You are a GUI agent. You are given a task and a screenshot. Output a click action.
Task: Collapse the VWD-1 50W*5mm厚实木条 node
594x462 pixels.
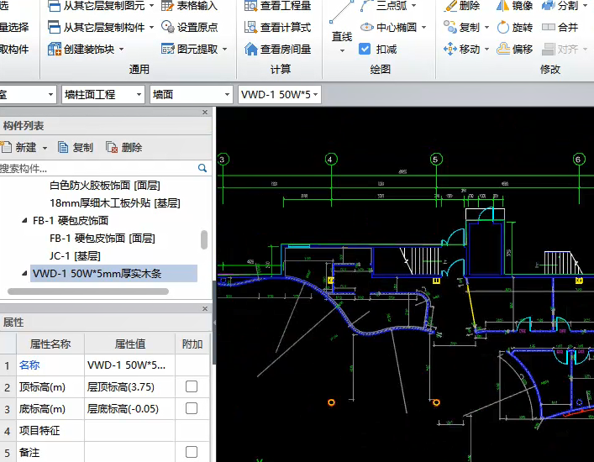point(24,273)
